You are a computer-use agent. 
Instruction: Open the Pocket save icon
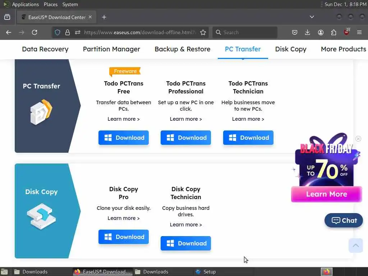pyautogui.click(x=295, y=32)
